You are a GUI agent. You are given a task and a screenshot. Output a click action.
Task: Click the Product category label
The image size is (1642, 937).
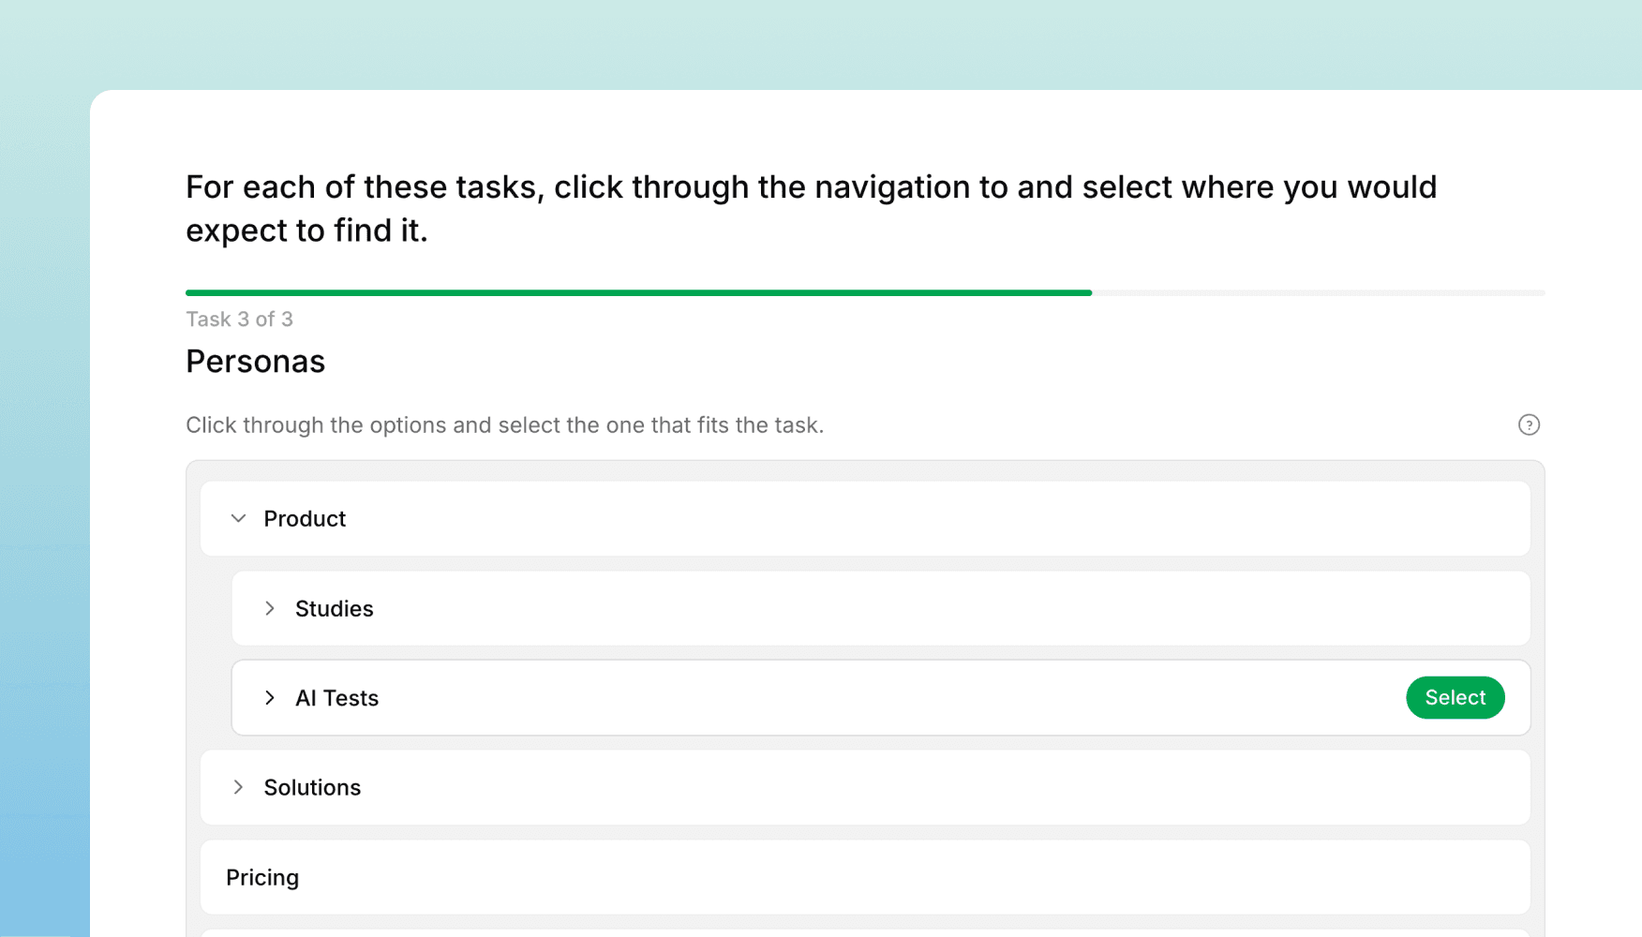pyautogui.click(x=305, y=518)
